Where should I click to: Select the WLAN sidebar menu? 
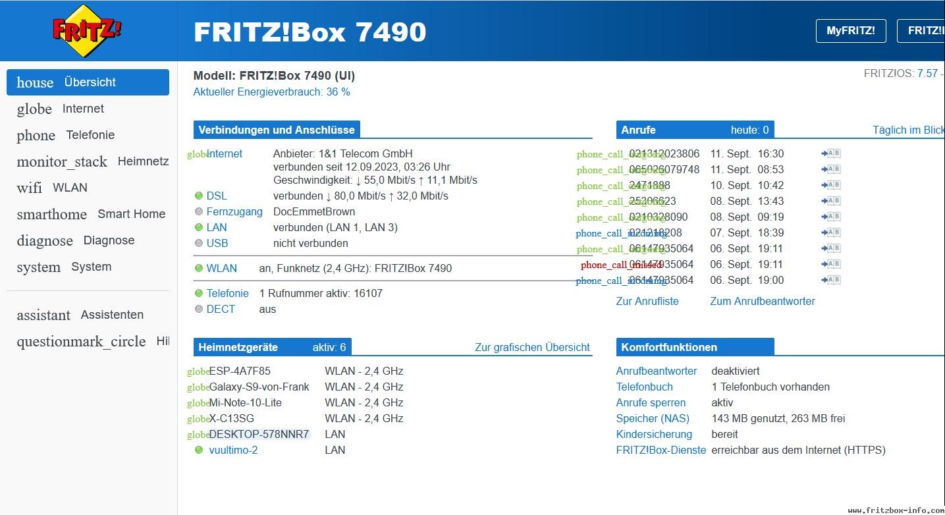tap(70, 188)
